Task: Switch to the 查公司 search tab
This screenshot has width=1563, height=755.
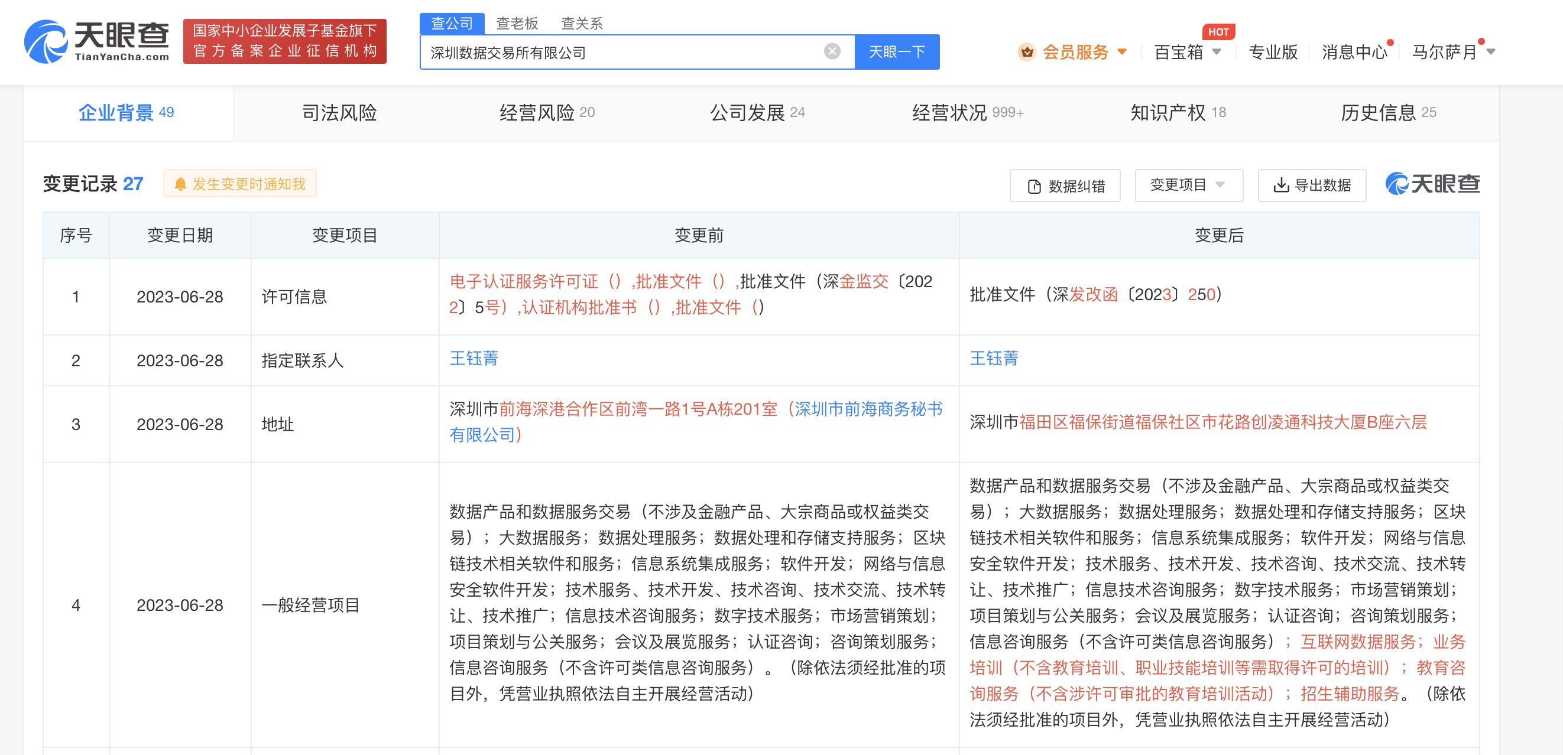Action: pyautogui.click(x=452, y=23)
